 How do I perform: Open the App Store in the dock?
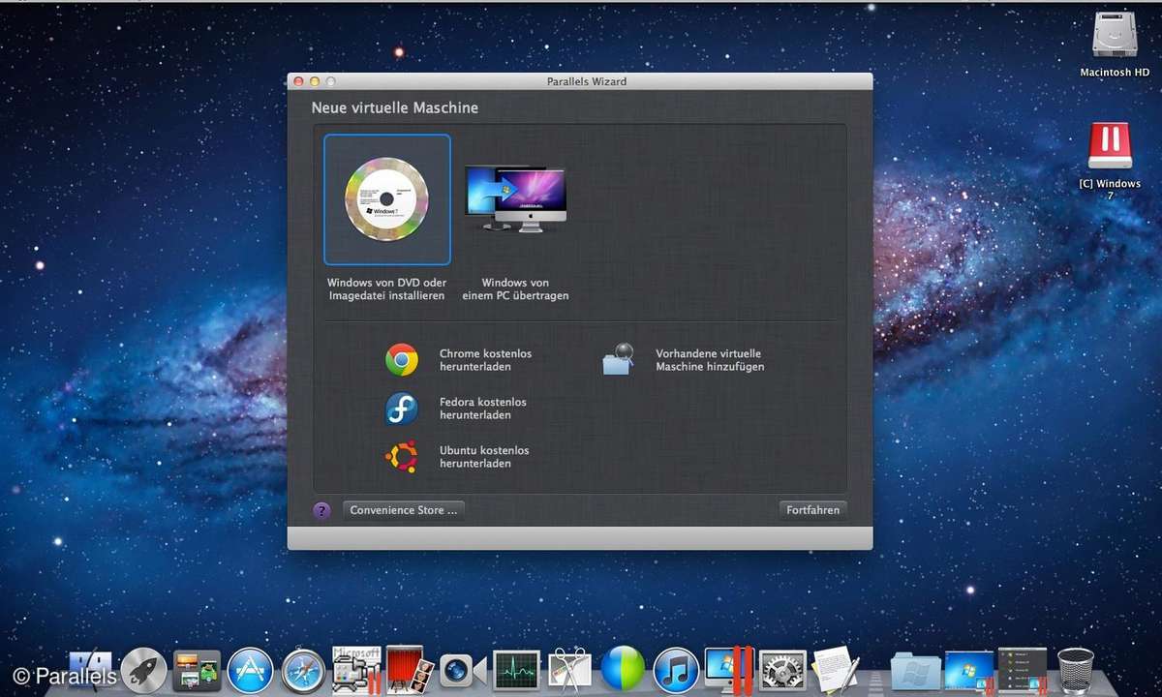(250, 670)
